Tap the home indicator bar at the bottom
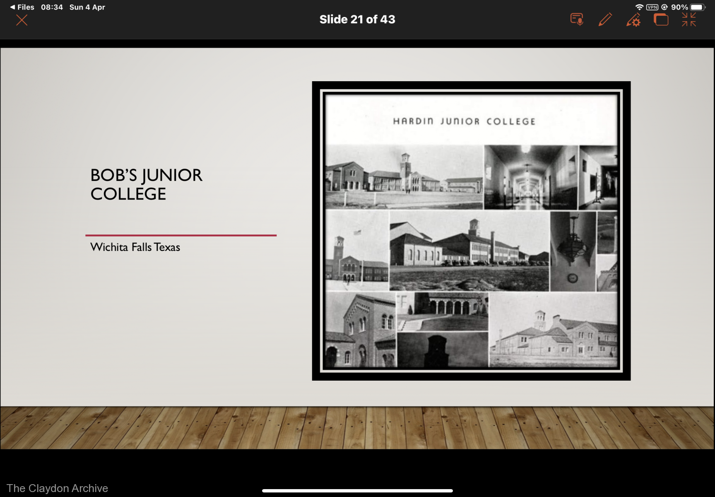This screenshot has height=497, width=715. click(x=357, y=491)
